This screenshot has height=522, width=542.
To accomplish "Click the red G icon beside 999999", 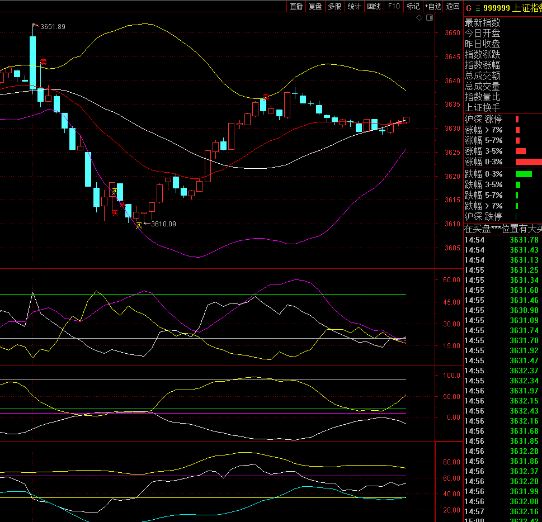I will [469, 8].
